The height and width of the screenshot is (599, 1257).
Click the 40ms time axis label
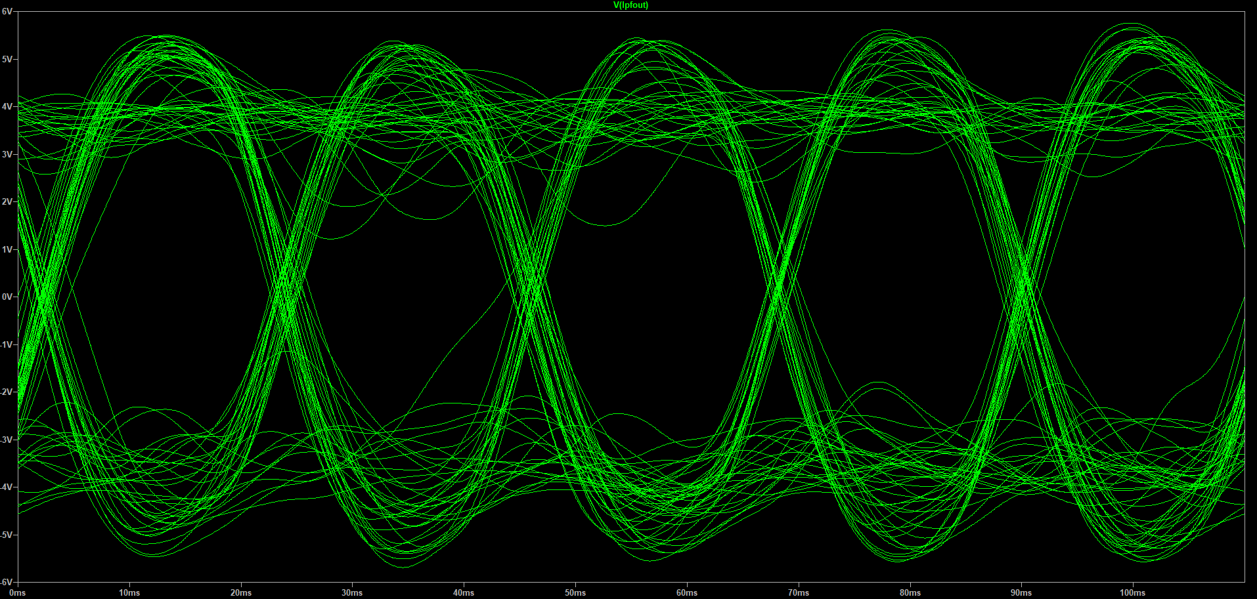pos(464,592)
